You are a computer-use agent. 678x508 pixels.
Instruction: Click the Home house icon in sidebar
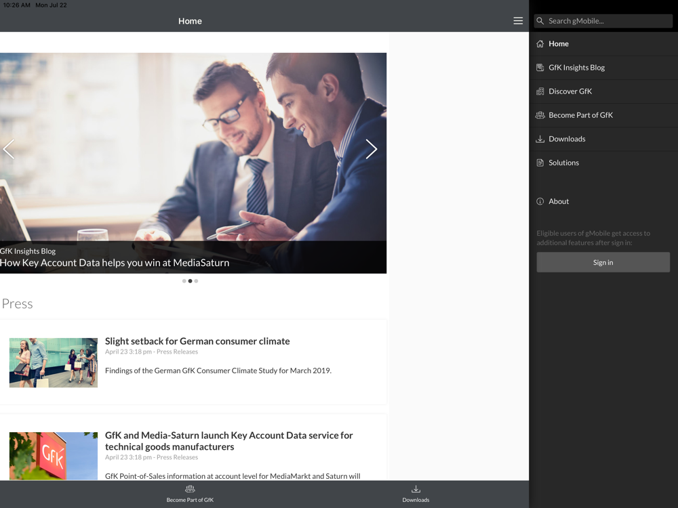tap(540, 43)
